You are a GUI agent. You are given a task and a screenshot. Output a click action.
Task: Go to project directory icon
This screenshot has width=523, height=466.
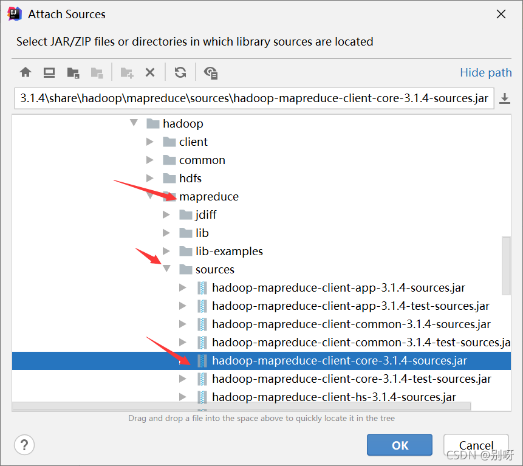point(73,72)
